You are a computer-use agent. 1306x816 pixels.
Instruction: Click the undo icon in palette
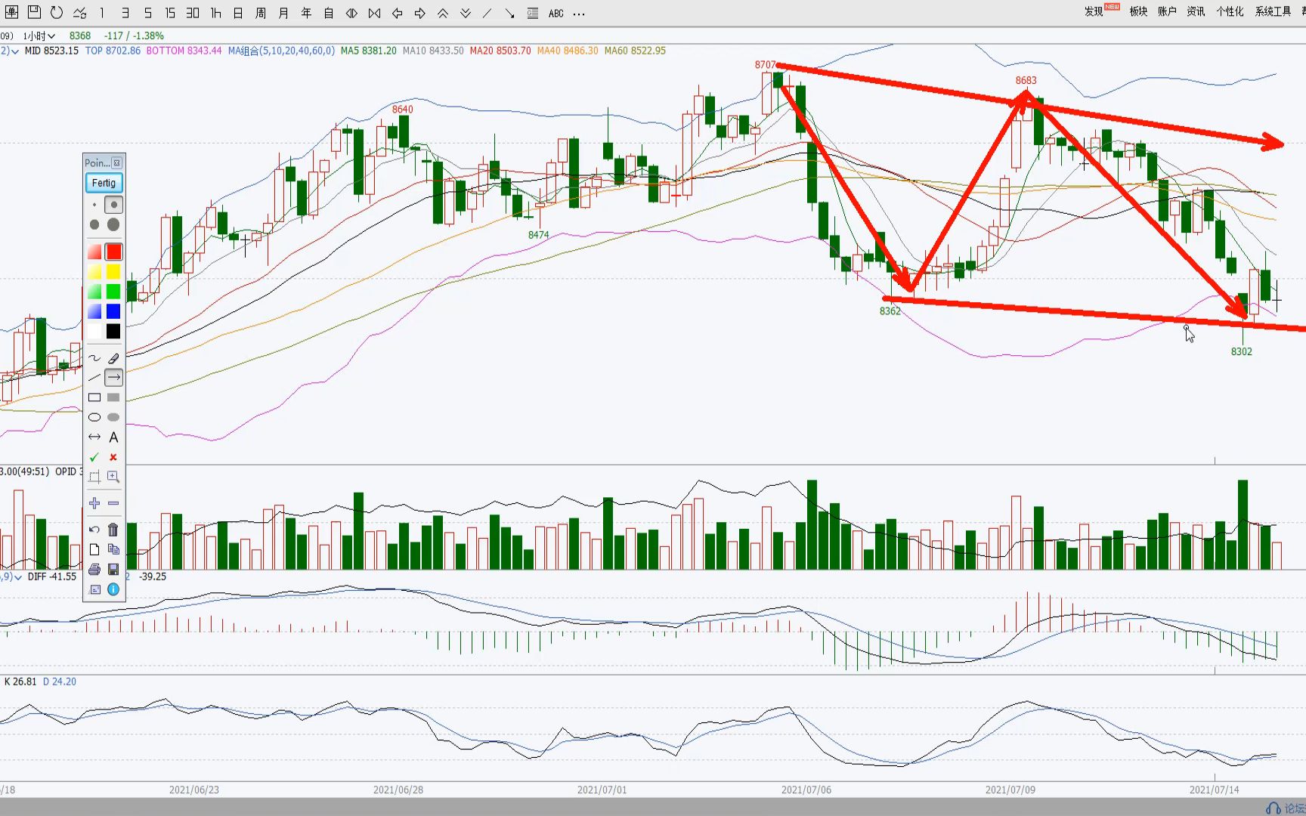94,530
